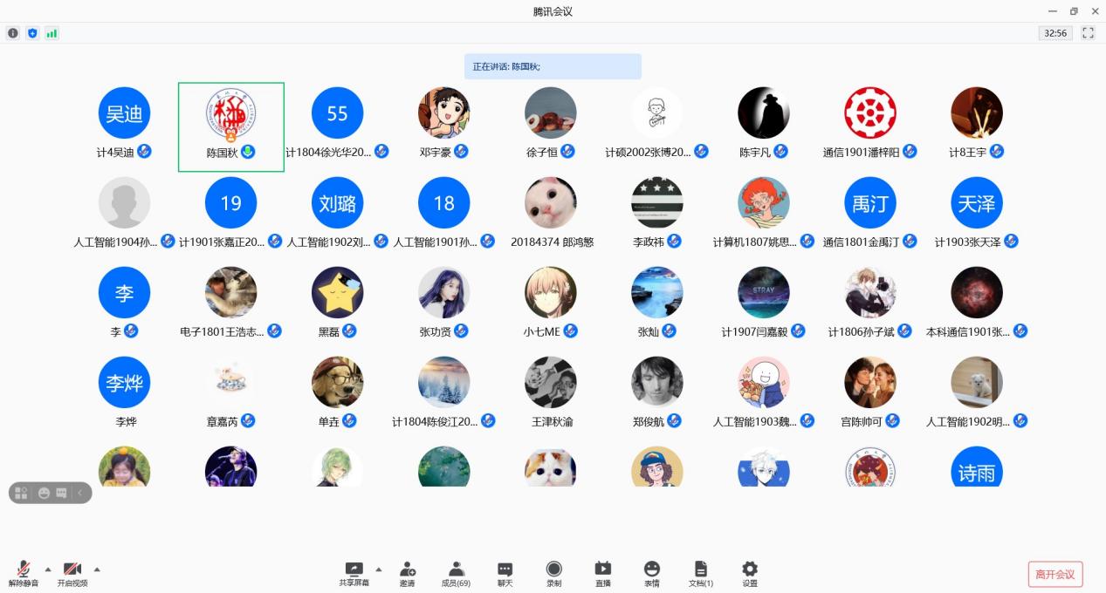Expand share options arrow beside 共享屏幕

point(379,569)
